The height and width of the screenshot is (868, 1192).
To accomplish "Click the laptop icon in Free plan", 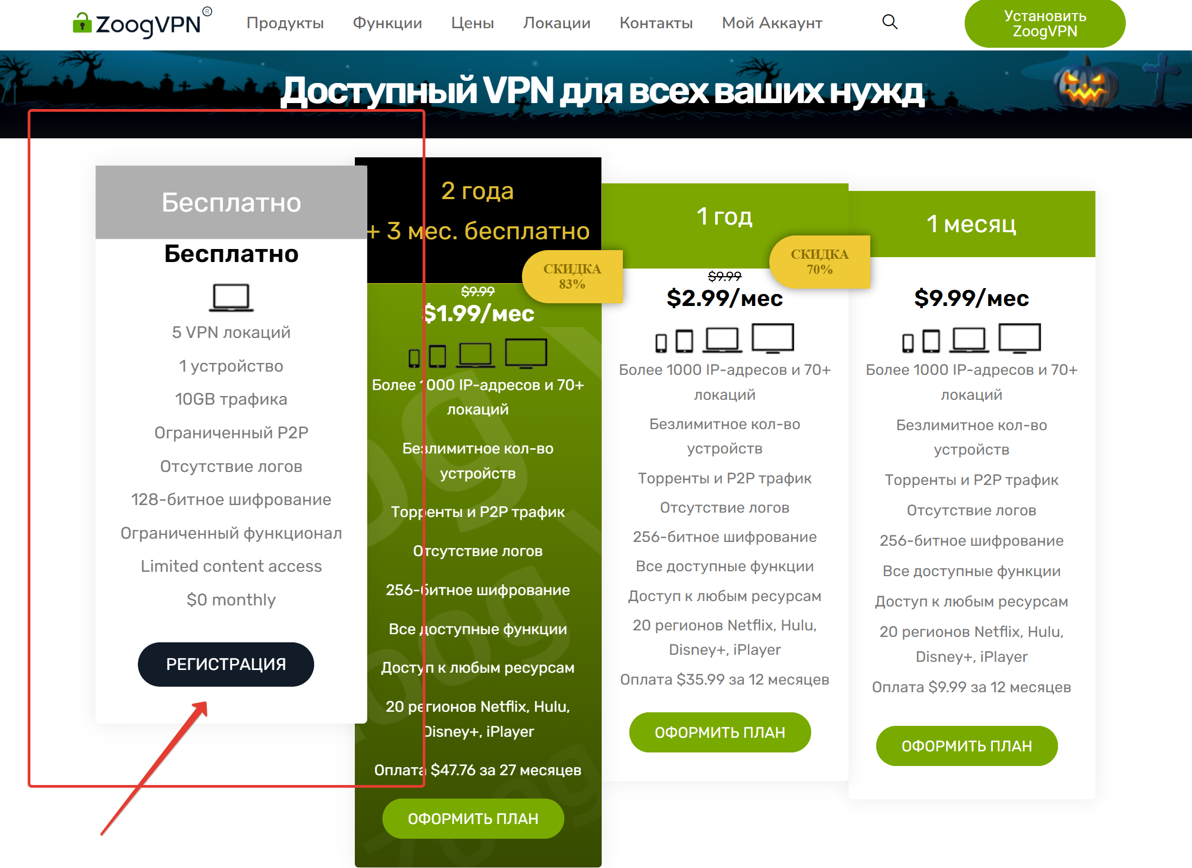I will tap(231, 297).
